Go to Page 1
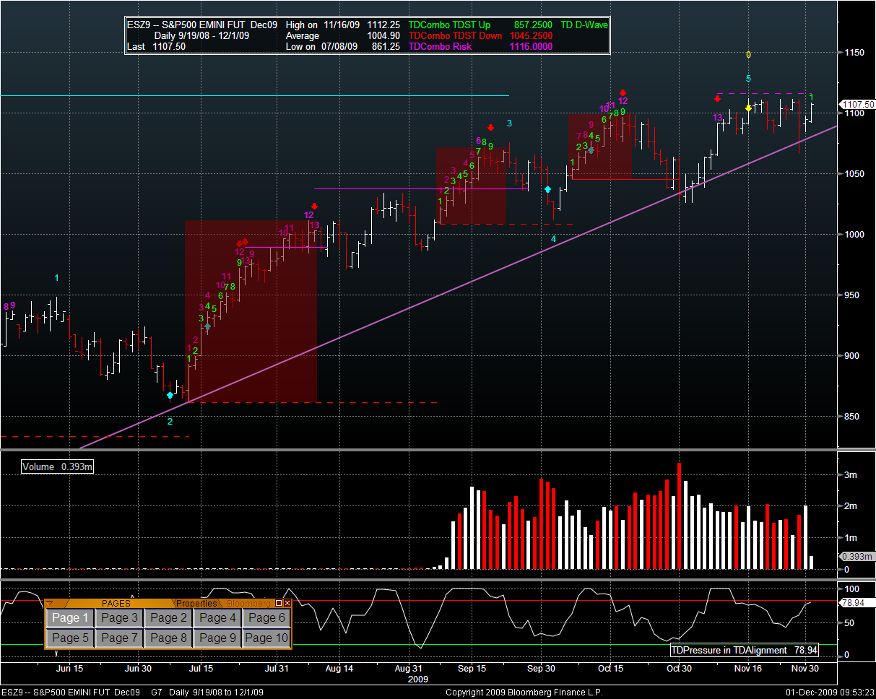This screenshot has height=699, width=876. pos(69,618)
